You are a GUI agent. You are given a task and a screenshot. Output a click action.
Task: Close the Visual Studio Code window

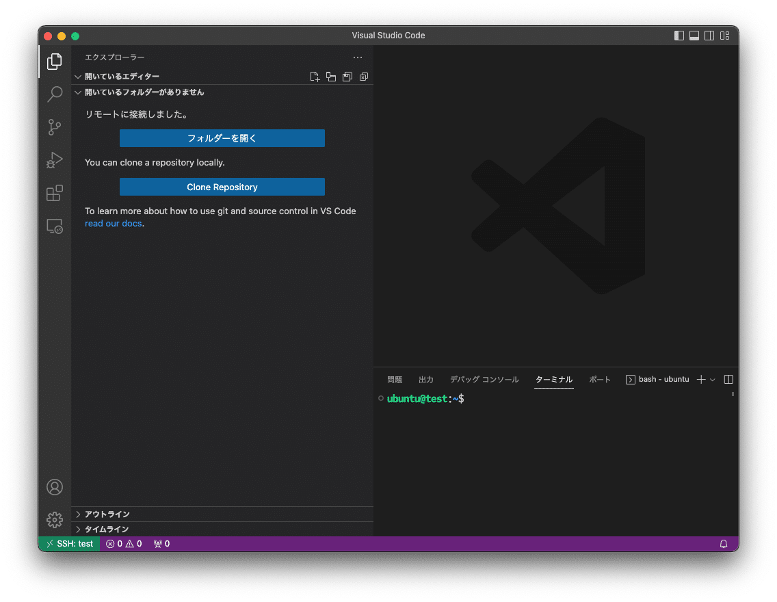pyautogui.click(x=48, y=36)
